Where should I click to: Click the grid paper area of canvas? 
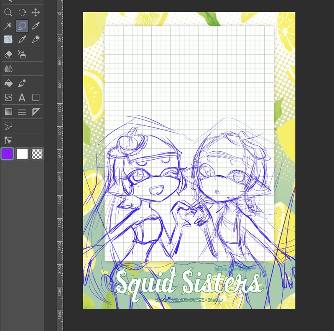tap(189, 143)
